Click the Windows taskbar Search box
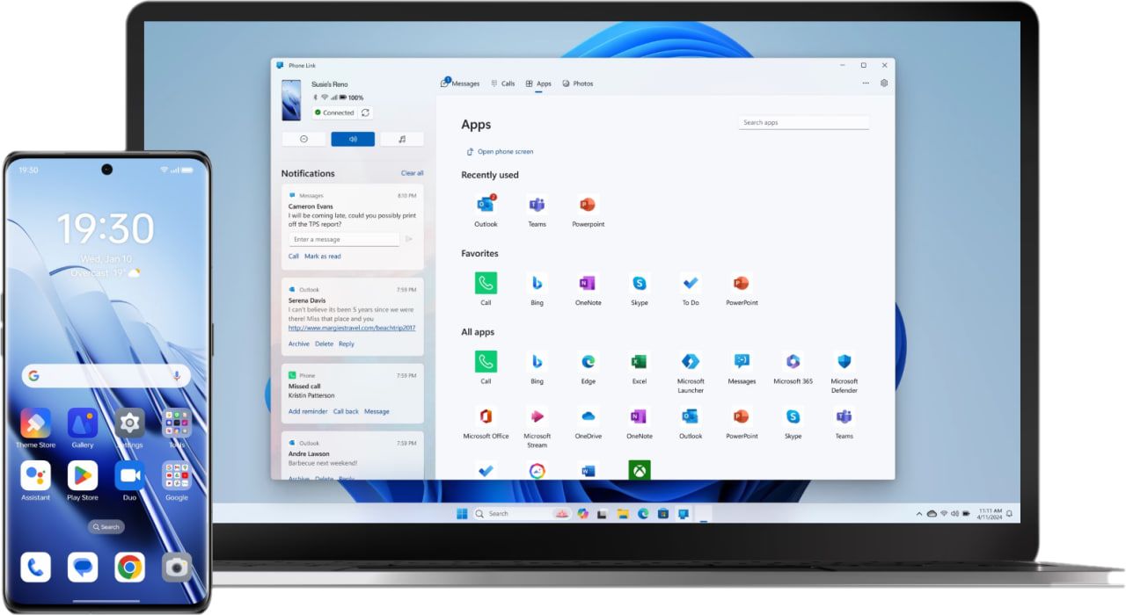 point(523,513)
